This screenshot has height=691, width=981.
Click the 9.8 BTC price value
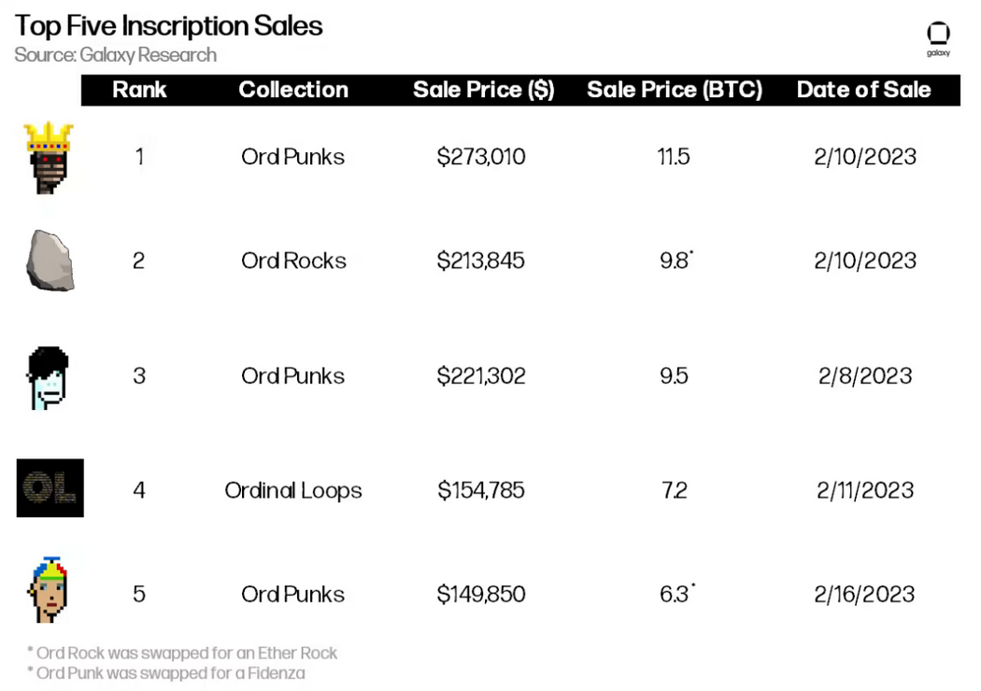(675, 261)
